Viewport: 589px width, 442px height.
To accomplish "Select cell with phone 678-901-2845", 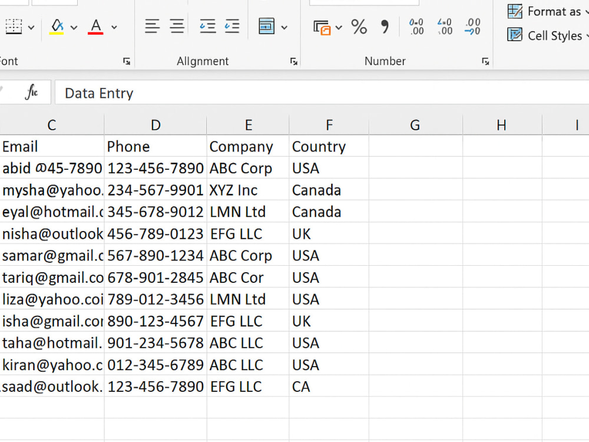I will click(x=155, y=278).
